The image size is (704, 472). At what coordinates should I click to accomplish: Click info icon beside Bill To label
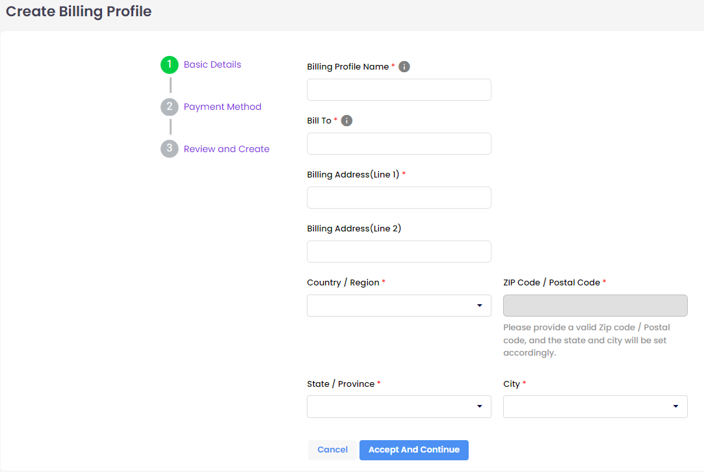[346, 120]
